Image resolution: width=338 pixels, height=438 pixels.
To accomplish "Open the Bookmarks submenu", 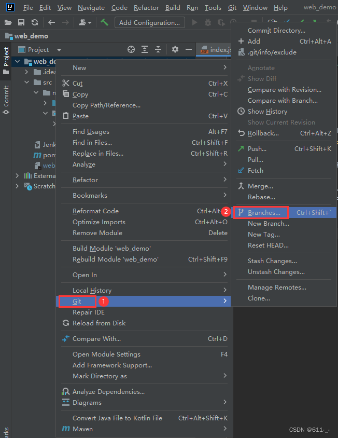I will pyautogui.click(x=145, y=195).
